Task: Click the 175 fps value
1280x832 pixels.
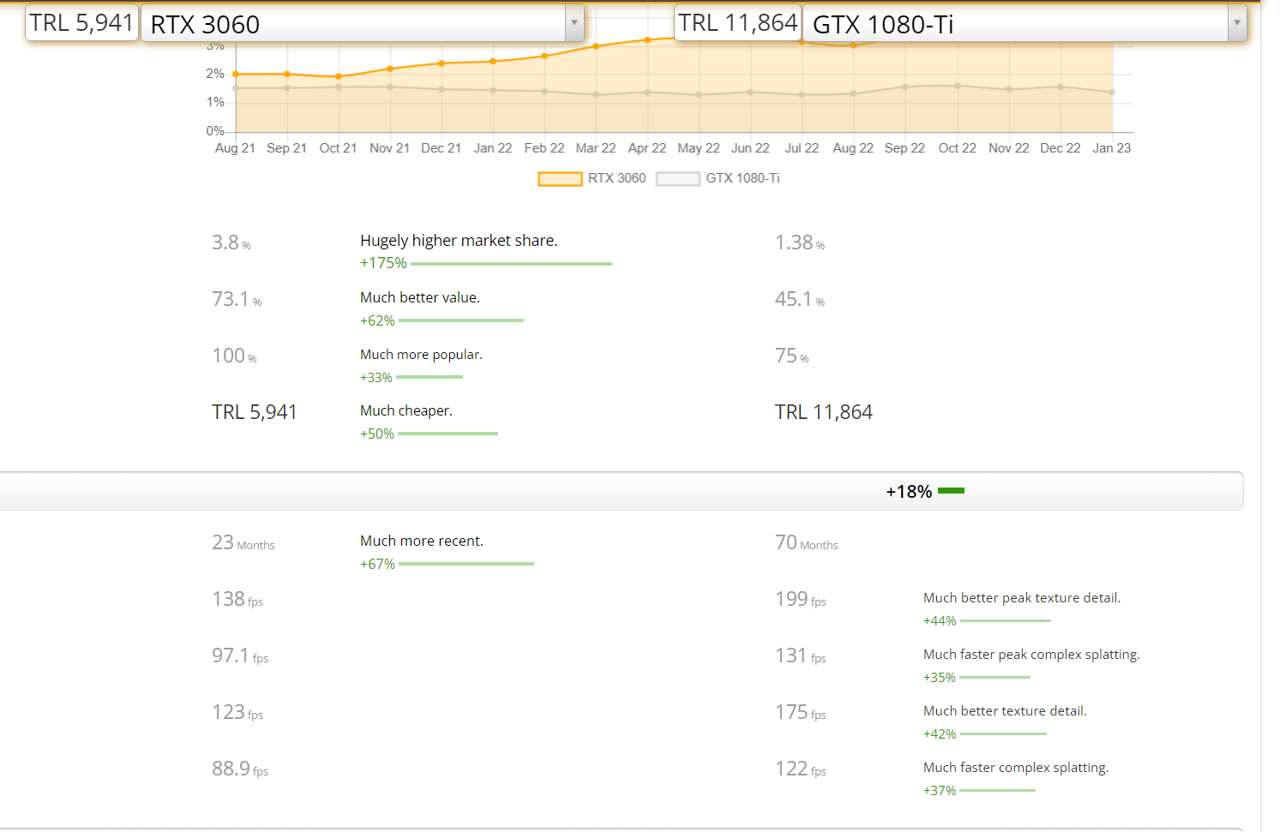Action: (x=801, y=713)
